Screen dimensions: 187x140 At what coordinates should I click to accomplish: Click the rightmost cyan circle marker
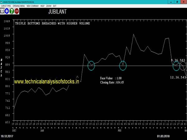click(x=176, y=66)
